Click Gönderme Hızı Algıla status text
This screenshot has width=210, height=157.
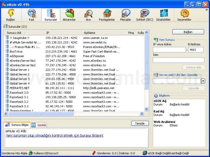(x=14, y=153)
